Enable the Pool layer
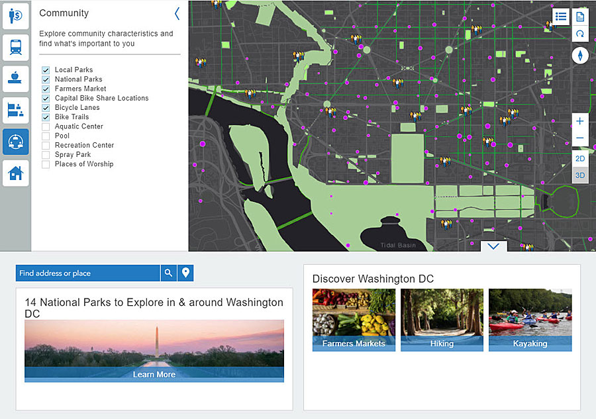This screenshot has height=419, width=596. click(46, 136)
